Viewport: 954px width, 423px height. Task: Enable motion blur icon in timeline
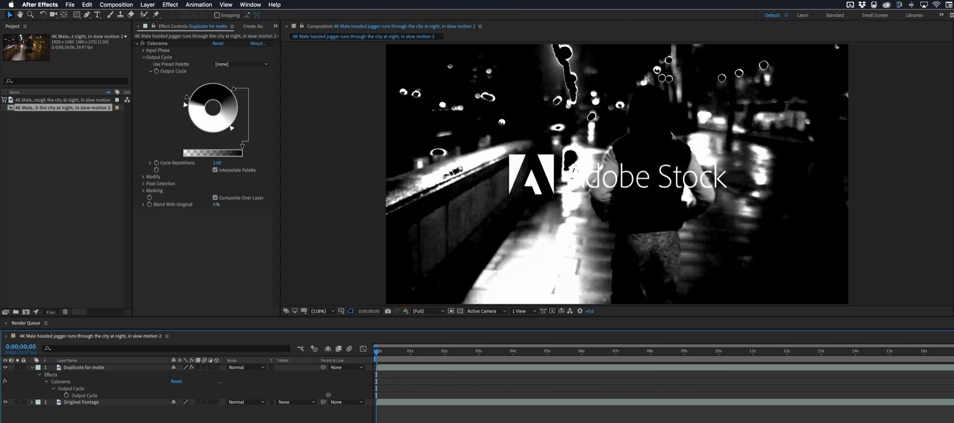click(349, 349)
